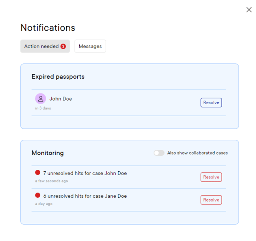The image size is (256, 241).
Task: Toggle Also show collaborated cases switch
Action: point(159,153)
